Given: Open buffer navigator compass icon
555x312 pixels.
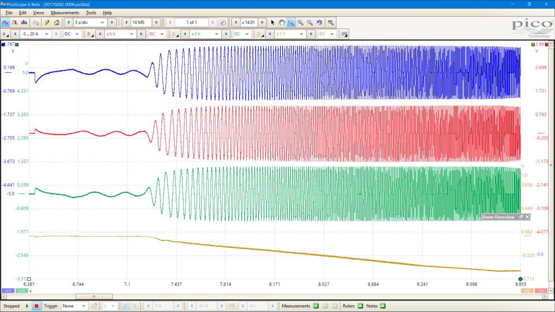Looking at the screenshot, I should point(223,23).
